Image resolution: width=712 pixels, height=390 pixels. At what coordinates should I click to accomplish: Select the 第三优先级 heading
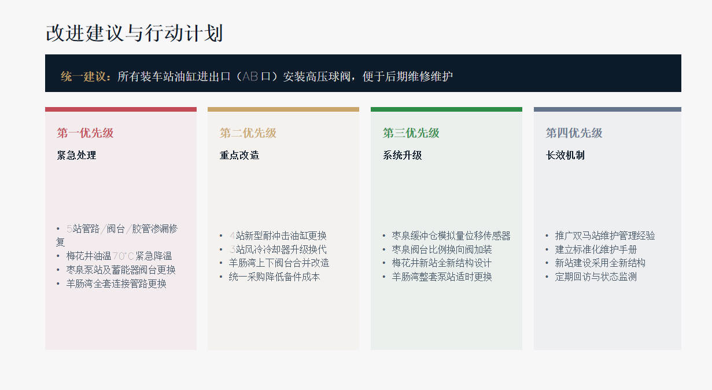pyautogui.click(x=411, y=133)
